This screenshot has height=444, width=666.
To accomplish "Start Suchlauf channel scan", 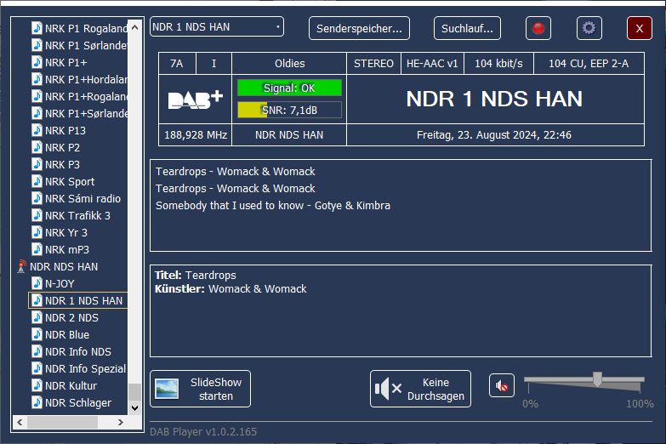I will tap(467, 28).
